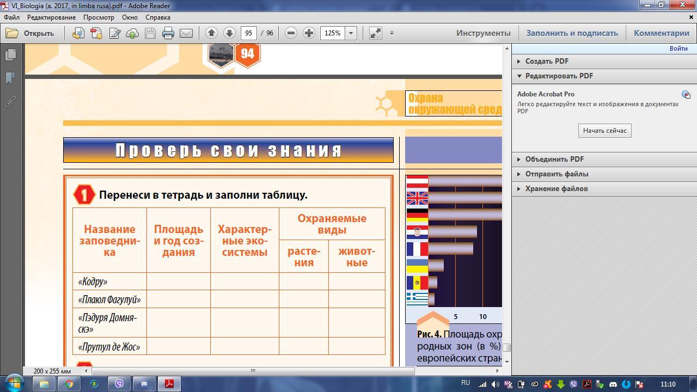Click the green download arrow tray icon
Image resolution: width=697 pixels, height=392 pixels.
(560, 384)
